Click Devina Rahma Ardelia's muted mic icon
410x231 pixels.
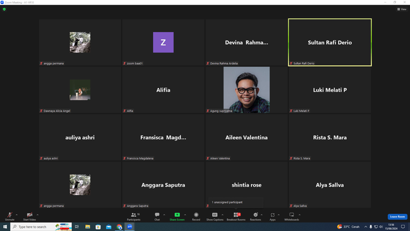(x=208, y=64)
